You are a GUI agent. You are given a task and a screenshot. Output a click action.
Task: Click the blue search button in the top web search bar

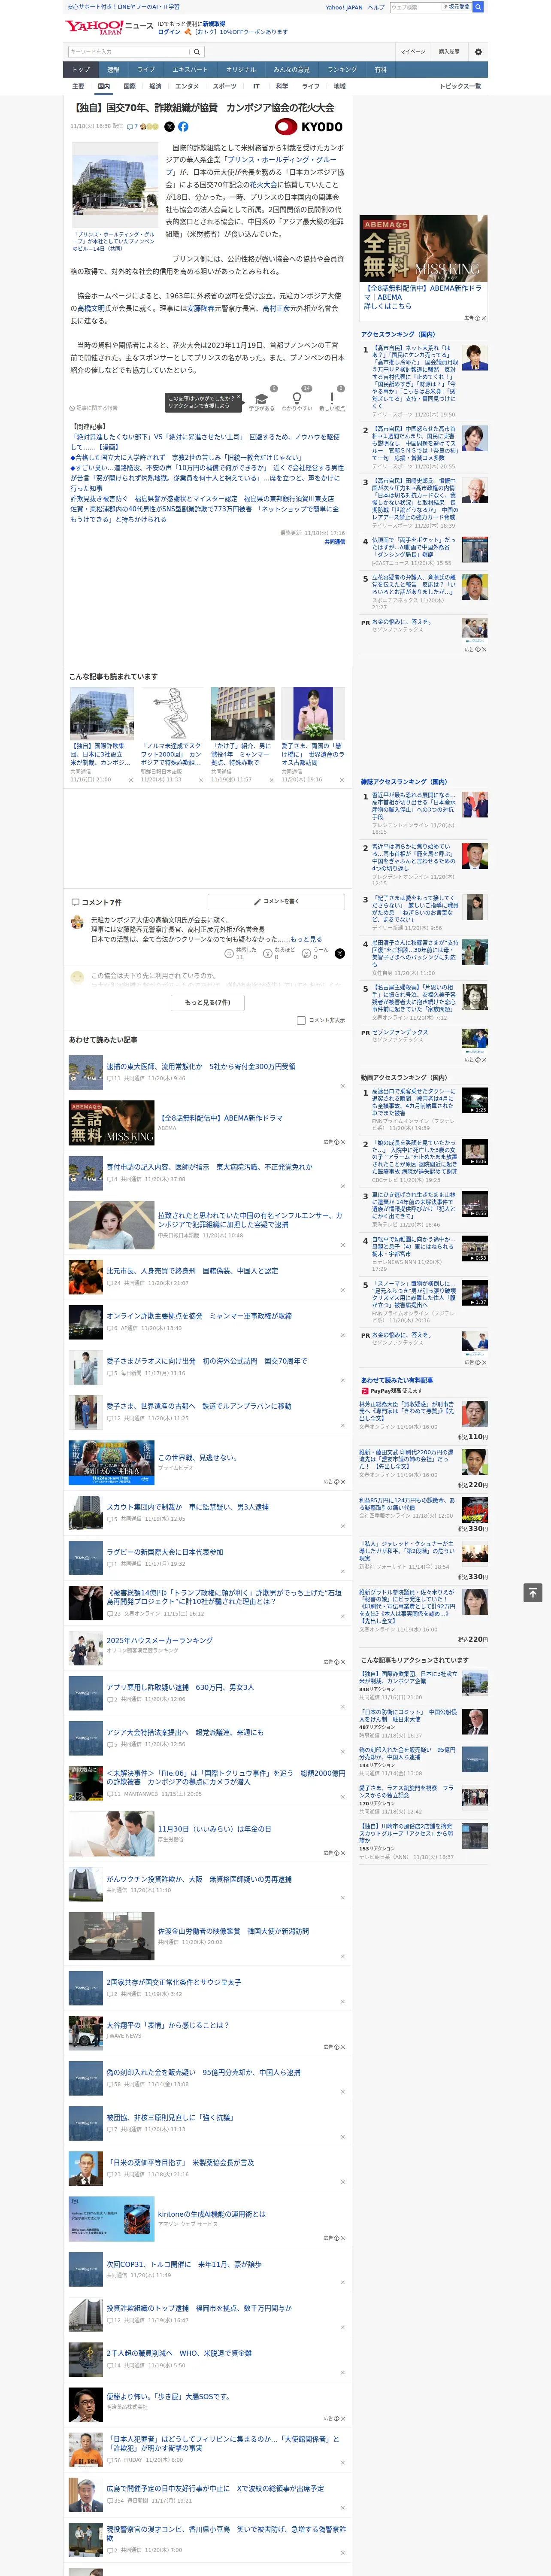[478, 7]
